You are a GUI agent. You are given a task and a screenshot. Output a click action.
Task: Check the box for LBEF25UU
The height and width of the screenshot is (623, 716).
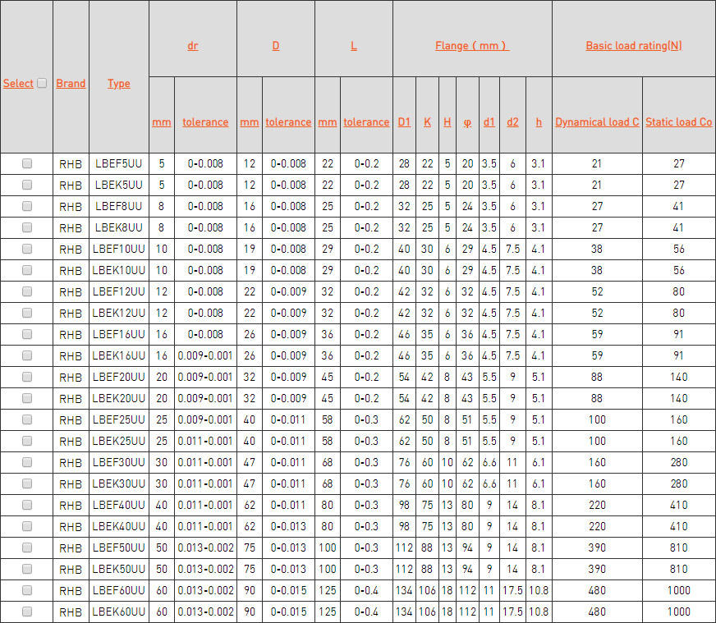pyautogui.click(x=27, y=419)
